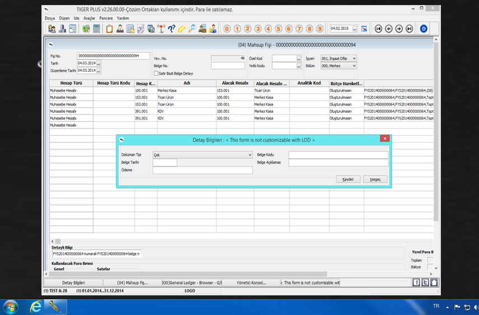Switch to Detay Bilgileri window tab
The width and height of the screenshot is (479, 315).
73,282
